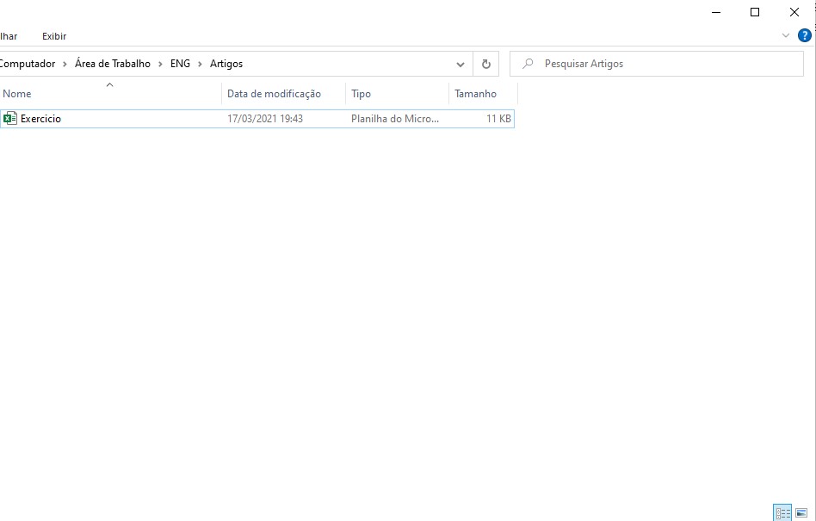
Task: Expand the chevron after Área de Trabalho
Action: point(160,64)
